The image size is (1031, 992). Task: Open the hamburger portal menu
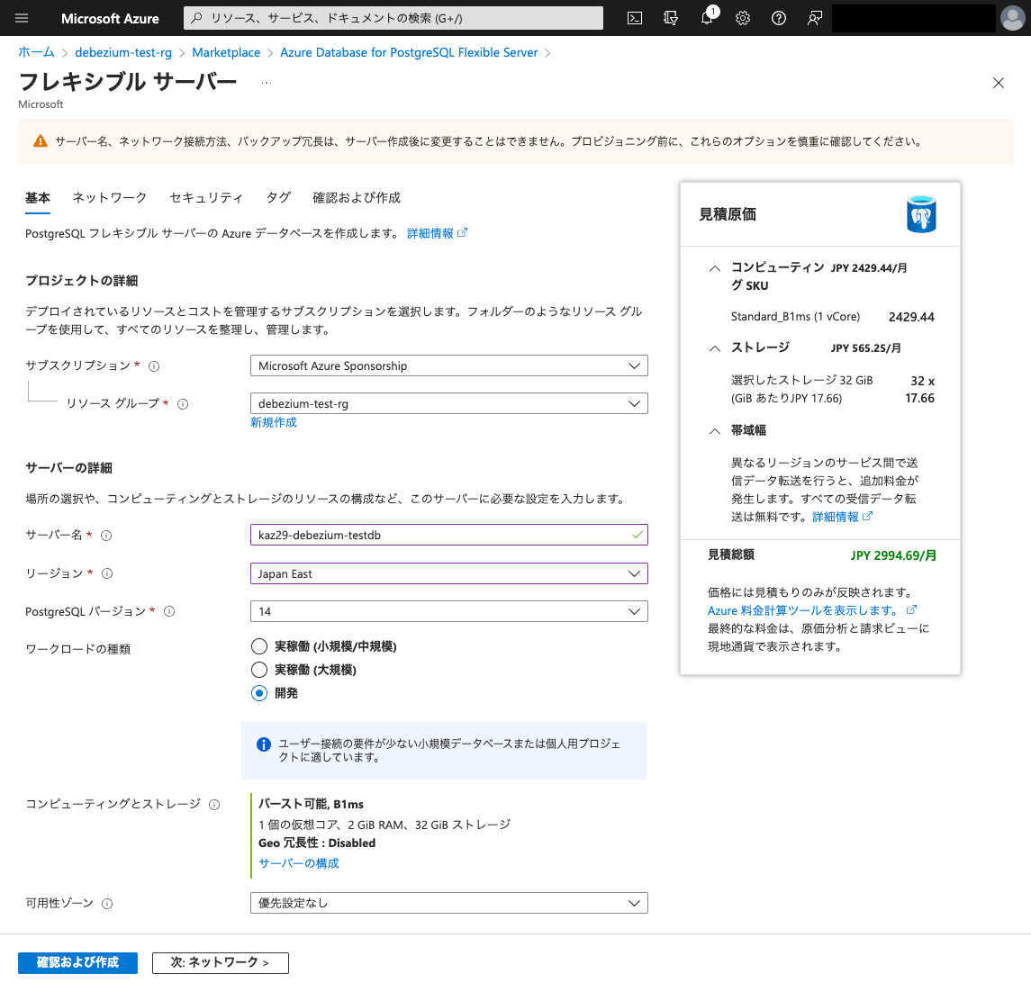(22, 18)
